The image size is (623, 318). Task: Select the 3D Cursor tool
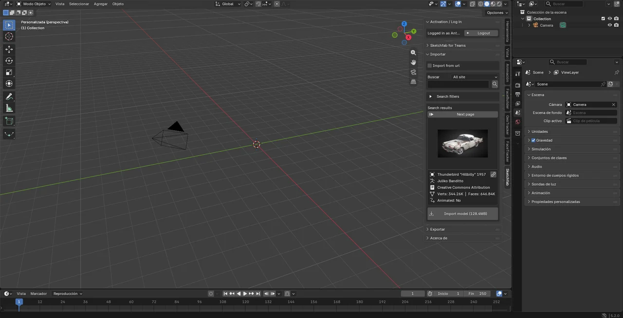point(9,36)
